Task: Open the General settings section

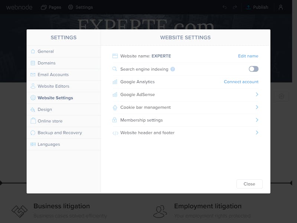Action: pyautogui.click(x=63, y=51)
